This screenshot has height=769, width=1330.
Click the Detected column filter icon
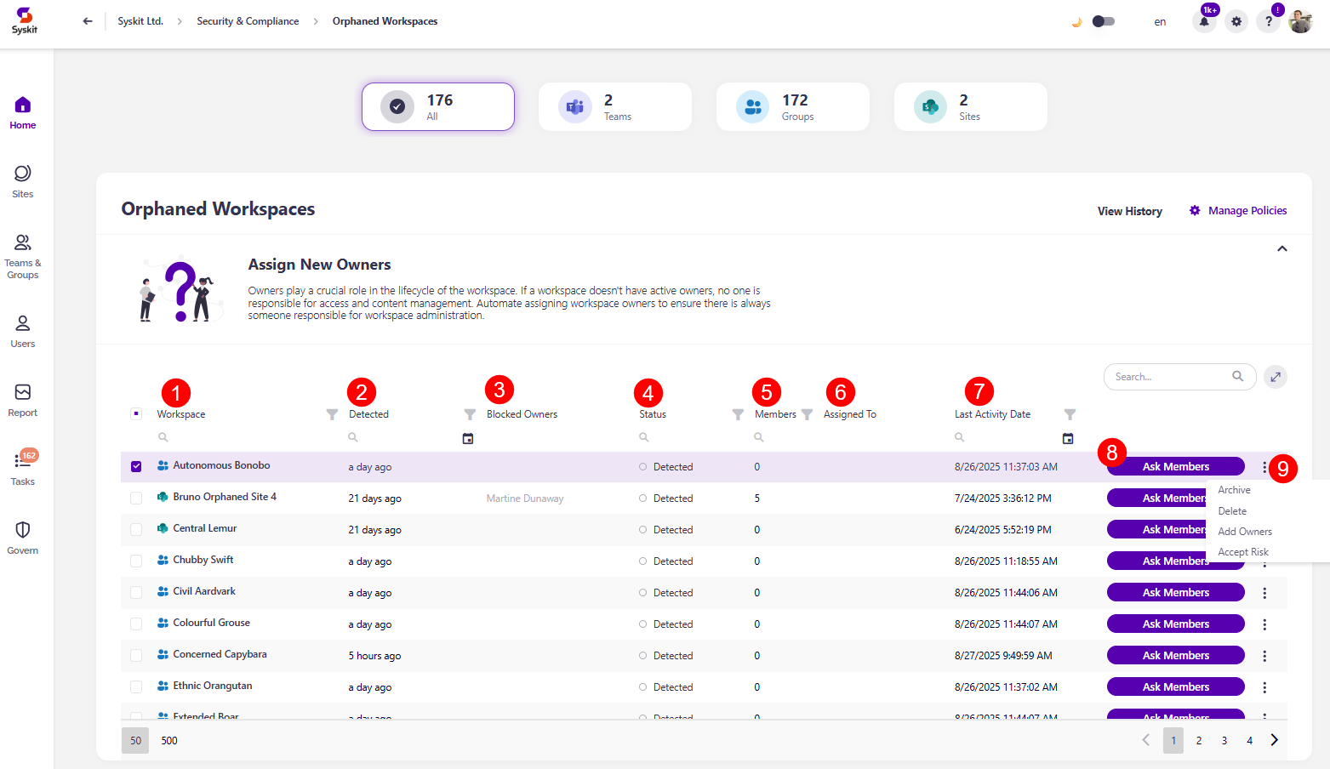pos(469,414)
